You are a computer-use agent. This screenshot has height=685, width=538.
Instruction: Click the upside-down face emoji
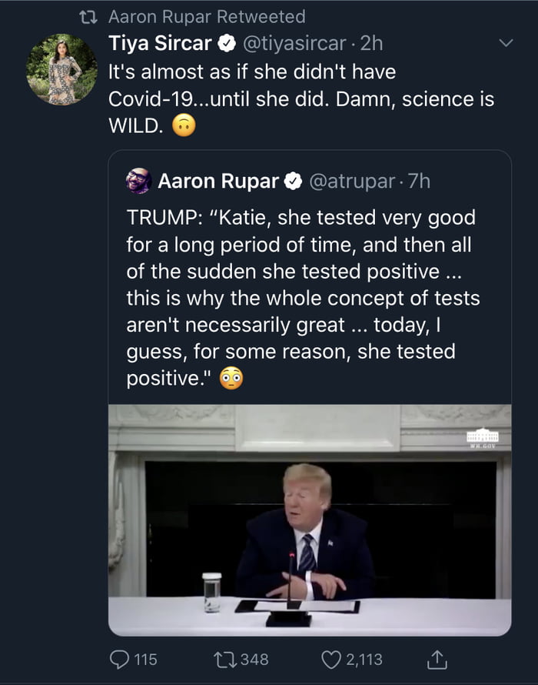[x=184, y=127]
